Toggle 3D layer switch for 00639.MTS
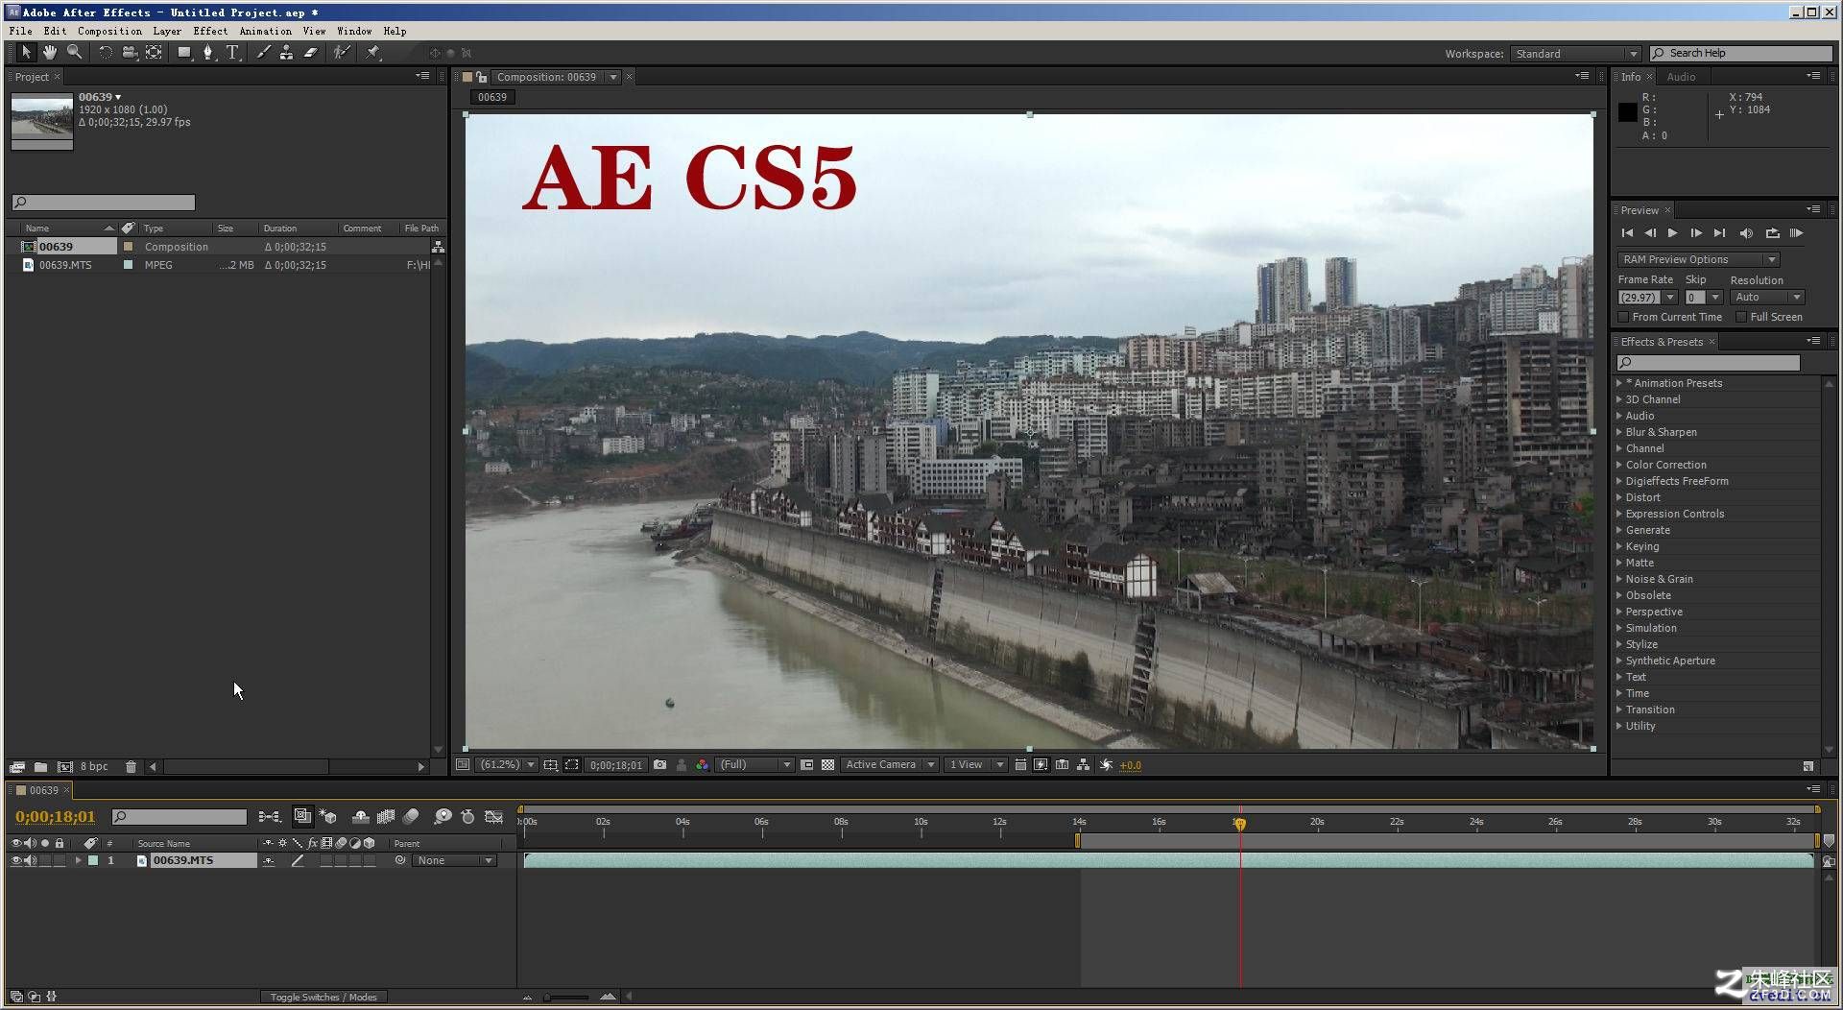 pyautogui.click(x=370, y=861)
